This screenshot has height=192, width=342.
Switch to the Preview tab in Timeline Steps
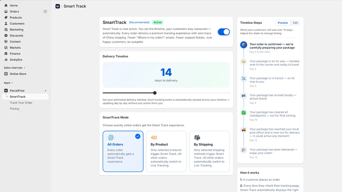click(283, 23)
